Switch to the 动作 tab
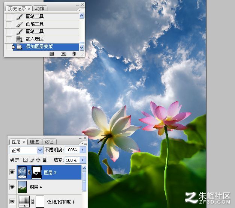The image size is (235, 208). (x=39, y=9)
